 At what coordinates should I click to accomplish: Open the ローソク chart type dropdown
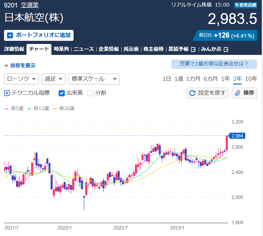coord(21,79)
